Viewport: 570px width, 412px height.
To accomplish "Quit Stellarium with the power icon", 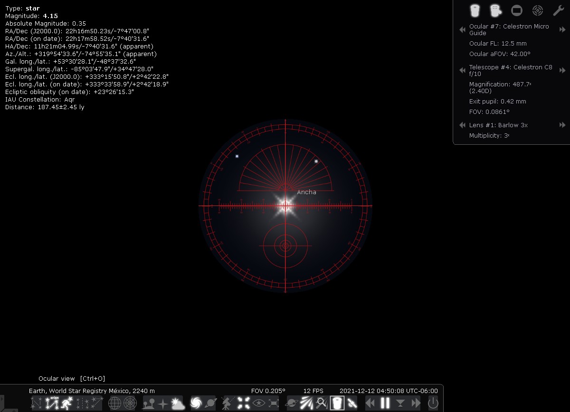I will [x=433, y=403].
